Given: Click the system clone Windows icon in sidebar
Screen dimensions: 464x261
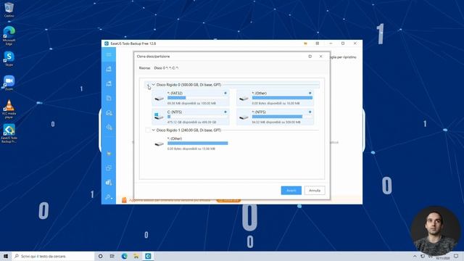Looking at the screenshot, I should [x=109, y=183].
